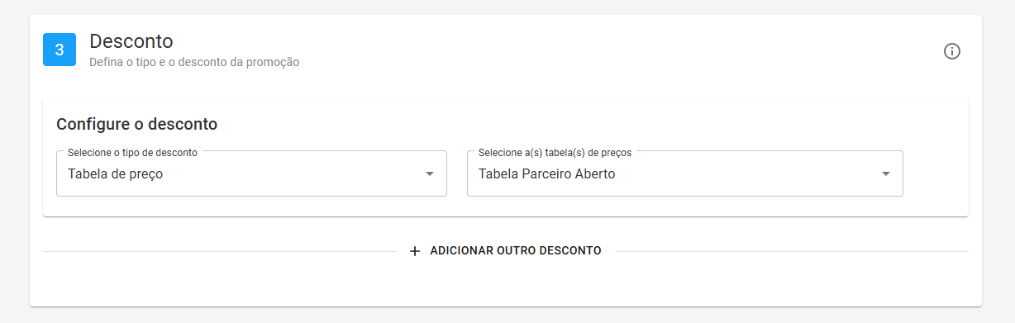Click the divider line right of Adicionar outro desconto
This screenshot has height=323, width=1015.
pos(792,251)
